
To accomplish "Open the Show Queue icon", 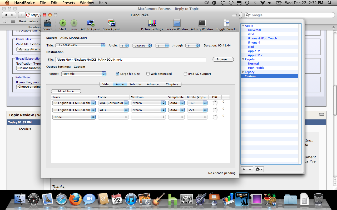I will [112, 23].
